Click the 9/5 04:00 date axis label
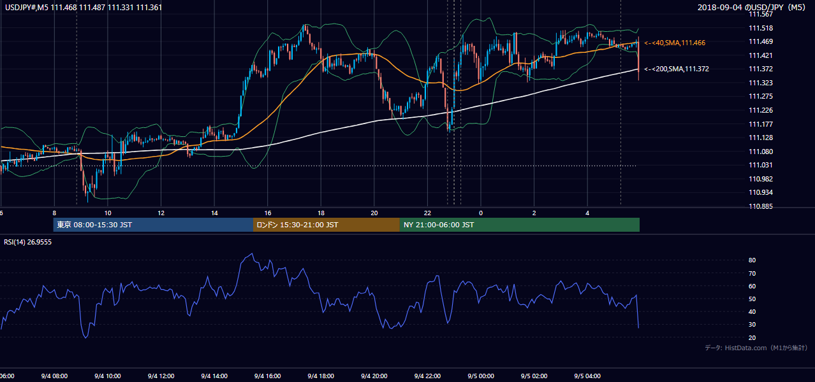The width and height of the screenshot is (815, 382). tap(587, 376)
